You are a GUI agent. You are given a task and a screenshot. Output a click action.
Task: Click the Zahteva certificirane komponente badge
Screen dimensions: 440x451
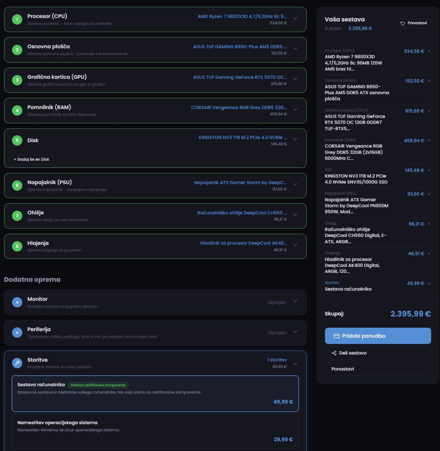(98, 385)
